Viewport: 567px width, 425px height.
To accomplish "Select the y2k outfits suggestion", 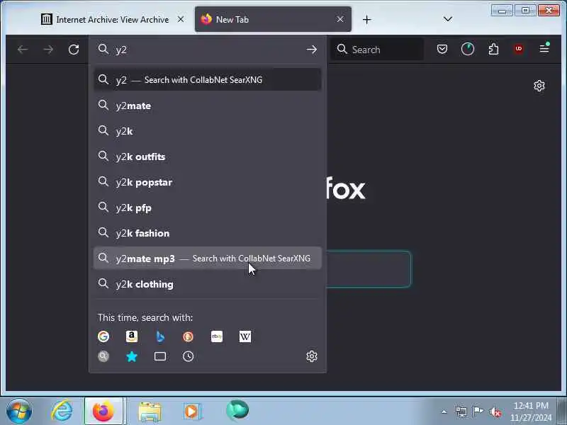I will pyautogui.click(x=208, y=157).
